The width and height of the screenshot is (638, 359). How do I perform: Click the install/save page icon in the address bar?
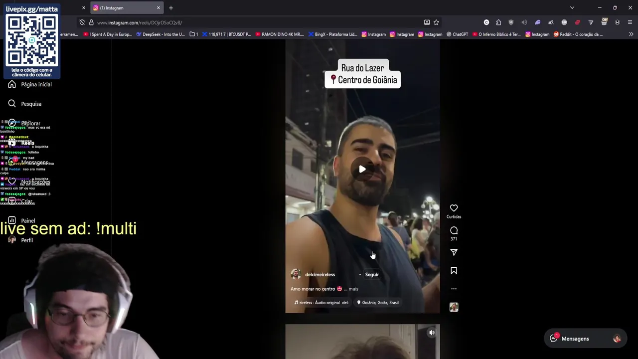click(427, 22)
